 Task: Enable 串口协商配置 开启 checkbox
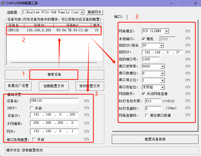pos(34,139)
